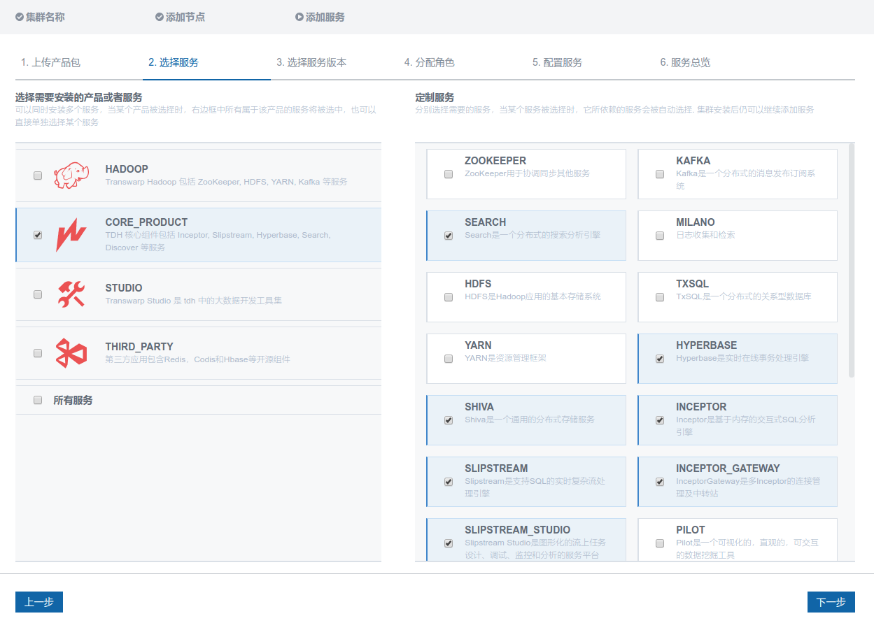
Task: Uncheck the SEARCH service checkbox
Action: pos(449,236)
